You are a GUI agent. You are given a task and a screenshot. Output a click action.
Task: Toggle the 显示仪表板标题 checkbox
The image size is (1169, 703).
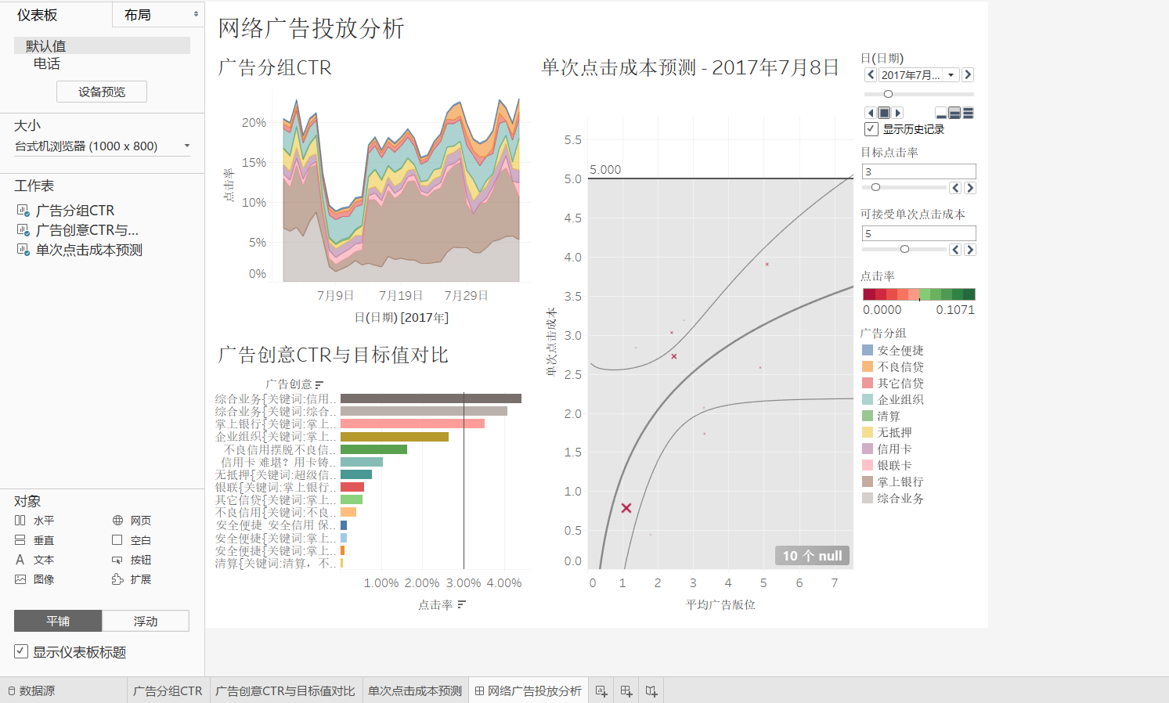click(x=21, y=651)
